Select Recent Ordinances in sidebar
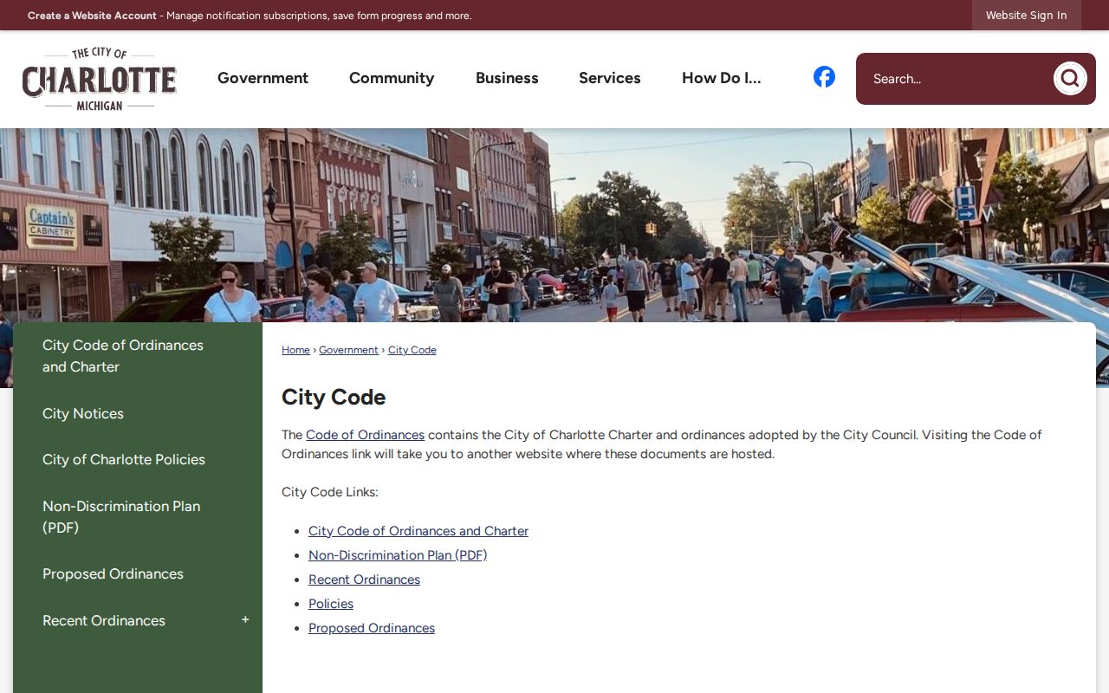Screen dimensions: 1109x693 (104, 620)
